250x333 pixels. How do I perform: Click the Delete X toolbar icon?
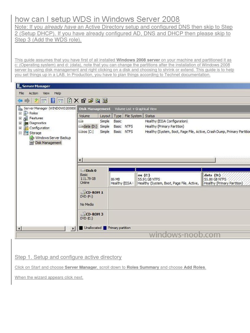tap(76, 100)
